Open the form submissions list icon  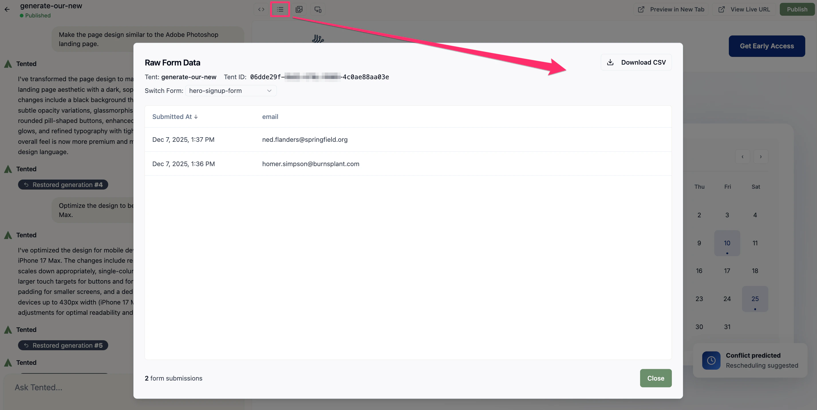click(x=280, y=9)
